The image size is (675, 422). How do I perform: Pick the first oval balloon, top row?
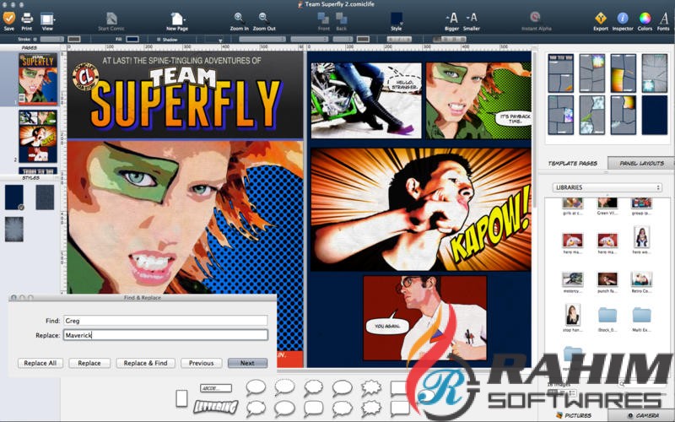(x=256, y=387)
